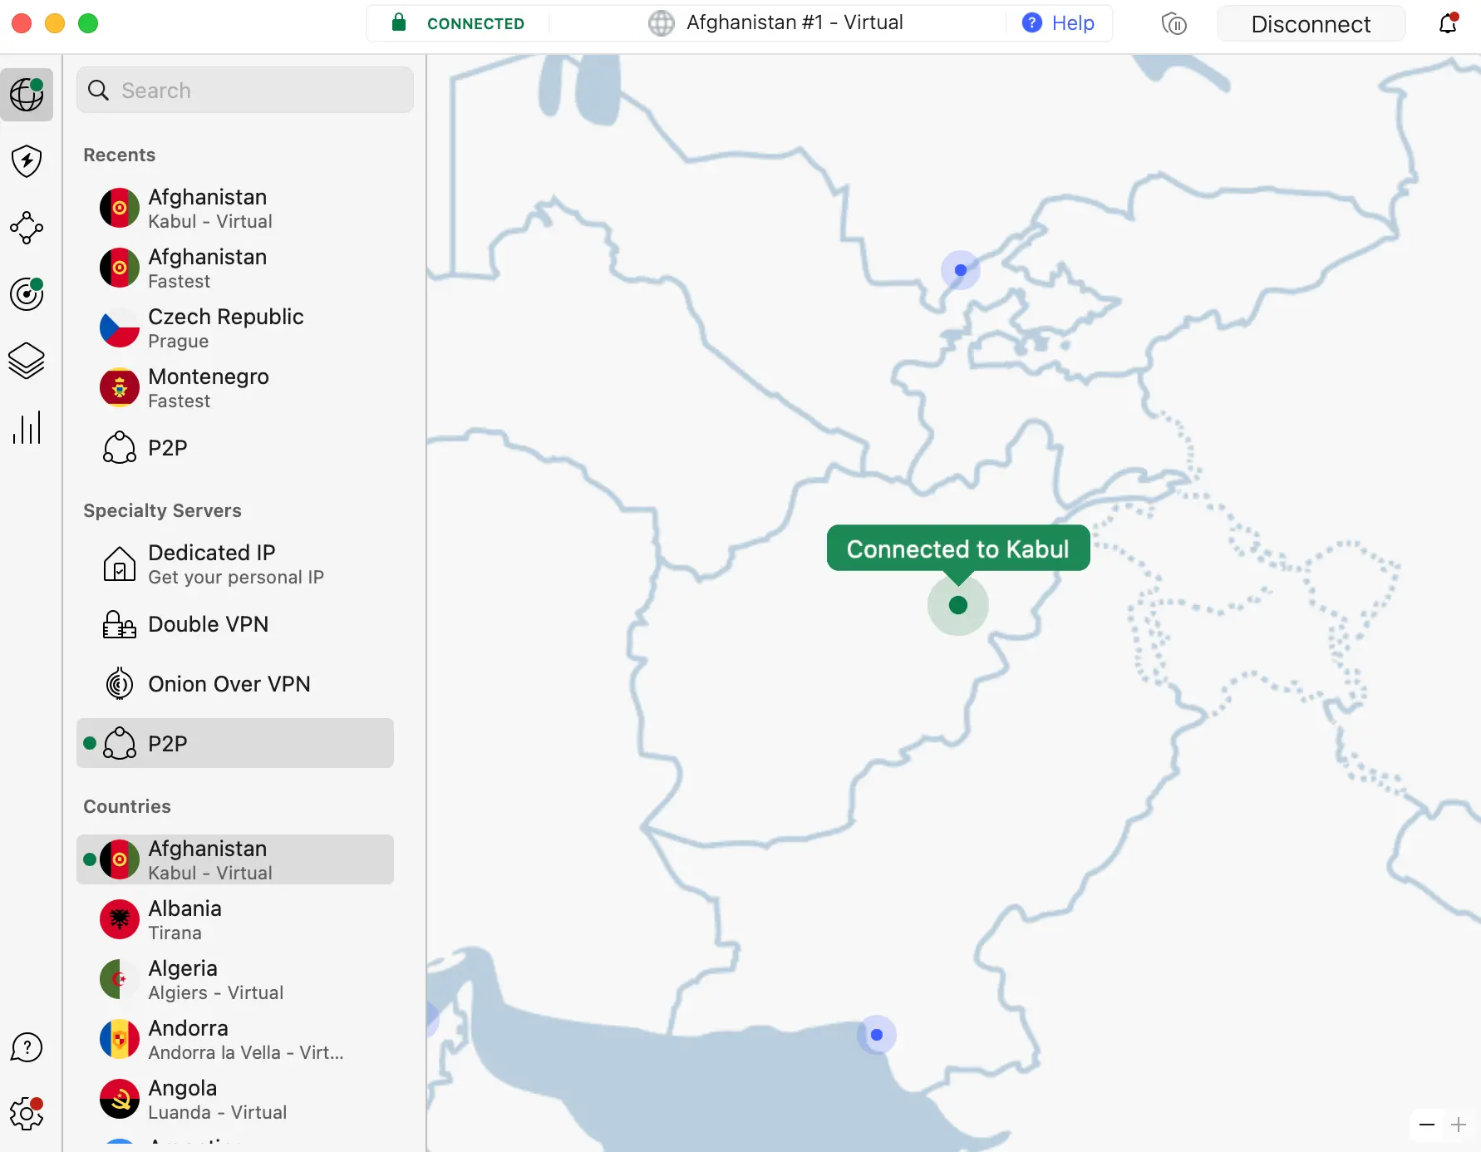1481x1152 pixels.
Task: Select Onion Over VPN server
Action: (x=235, y=684)
